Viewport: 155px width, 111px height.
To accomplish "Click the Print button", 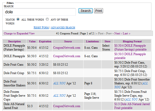I will pos(98,11).
